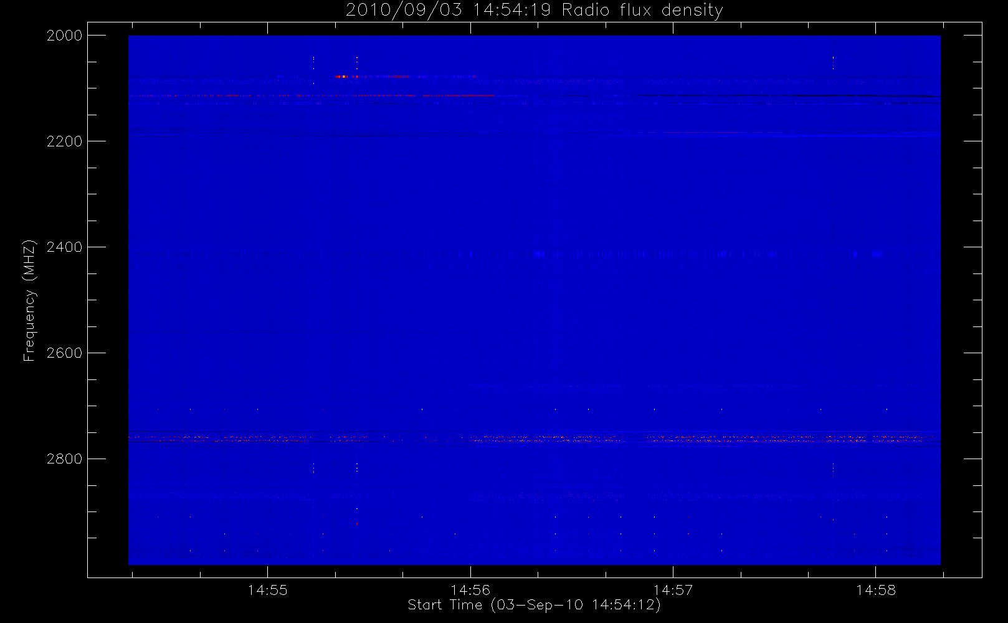The height and width of the screenshot is (623, 1008).
Task: Click the "Start Time (03-Sep-10 14:54:12)" label
Action: pos(535,605)
